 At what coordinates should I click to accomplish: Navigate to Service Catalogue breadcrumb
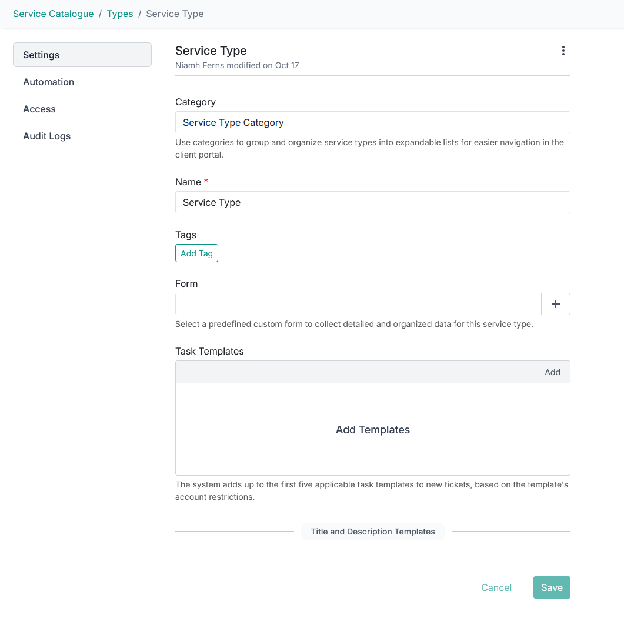pos(54,14)
